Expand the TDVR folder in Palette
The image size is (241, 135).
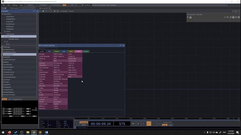(x=5, y=31)
